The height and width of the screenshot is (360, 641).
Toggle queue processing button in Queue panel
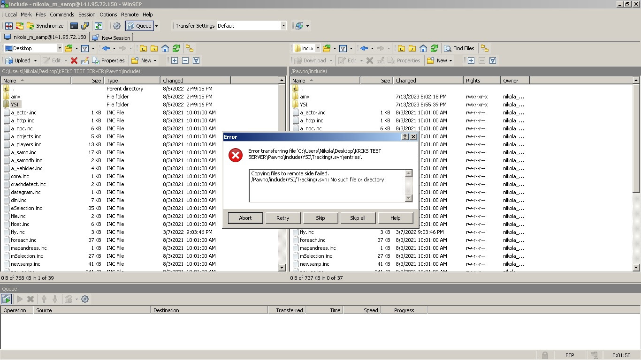click(x=7, y=299)
